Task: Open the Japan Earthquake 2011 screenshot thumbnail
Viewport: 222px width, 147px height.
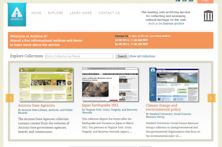Action: [110, 84]
